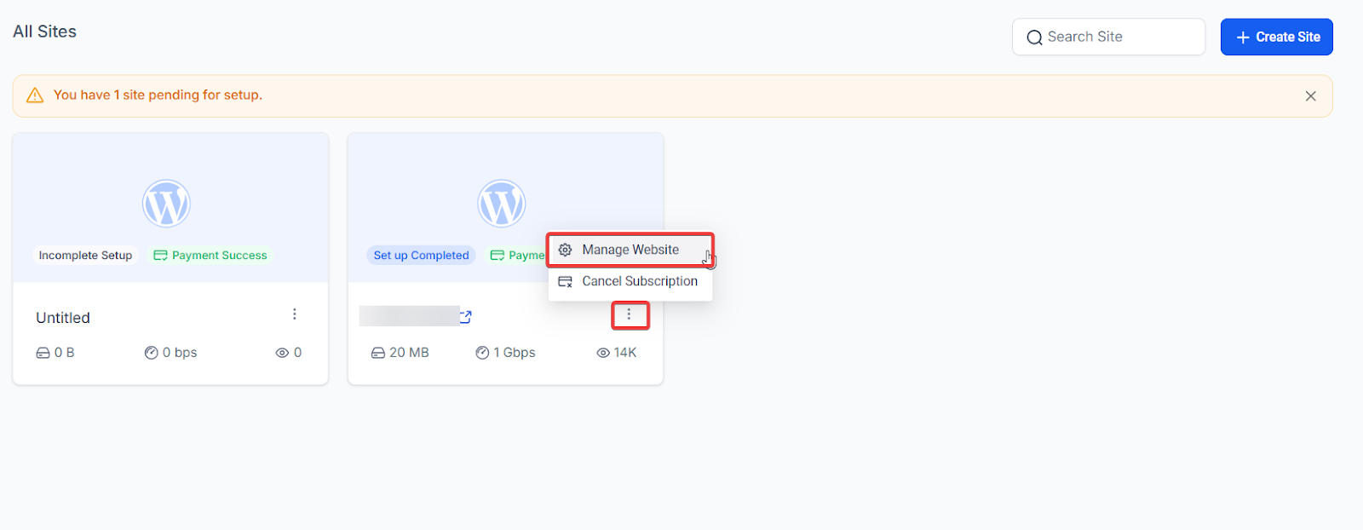Screen dimensions: 1363x530
Task: Click the WordPress logo on the completed site card
Action: click(x=501, y=204)
